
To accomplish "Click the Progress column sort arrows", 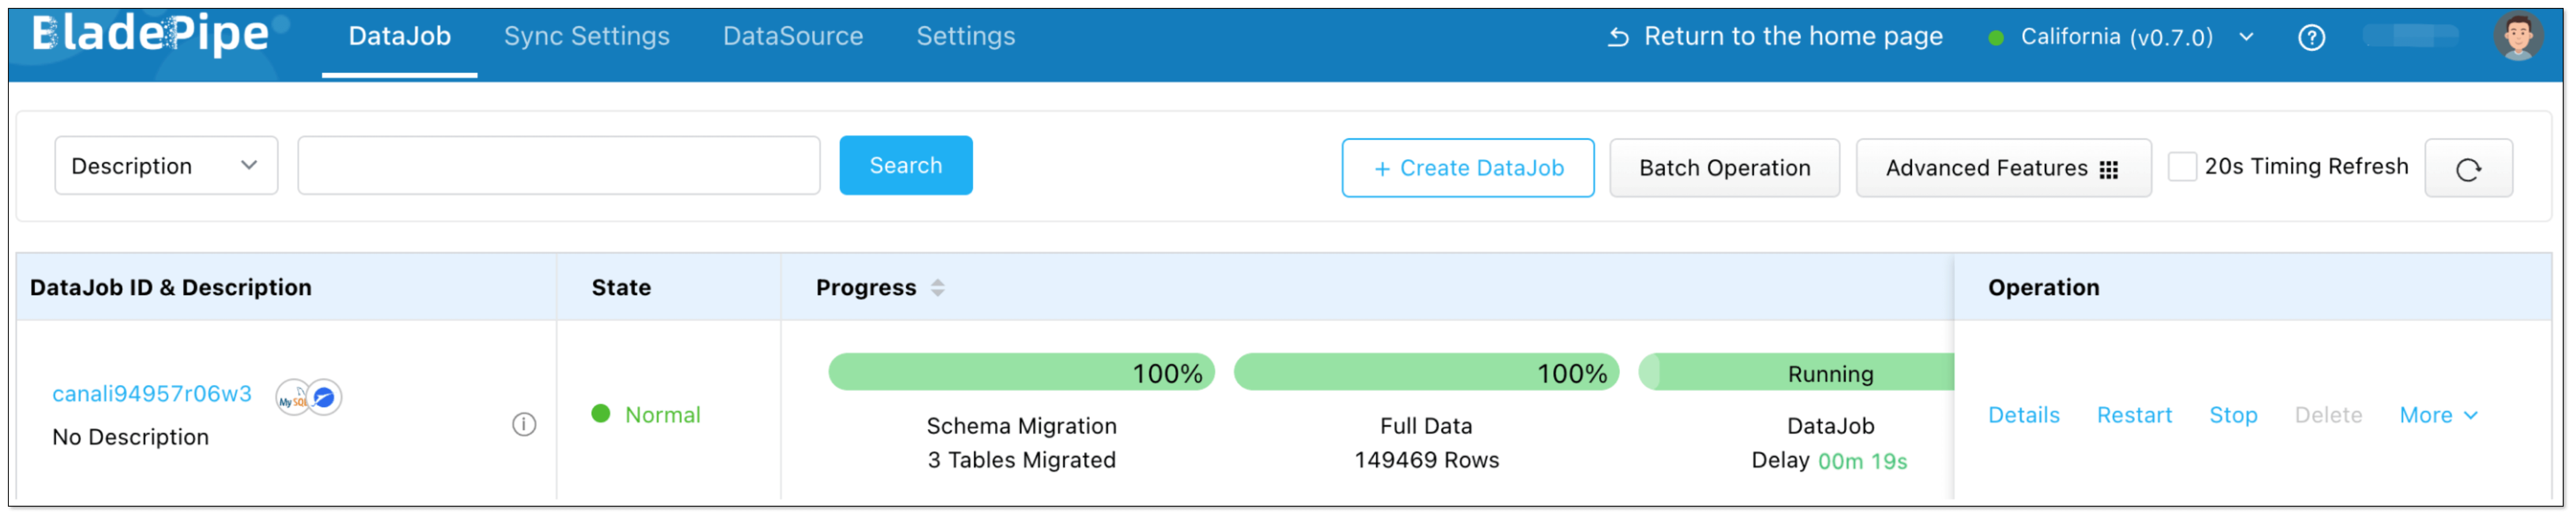I will [937, 288].
